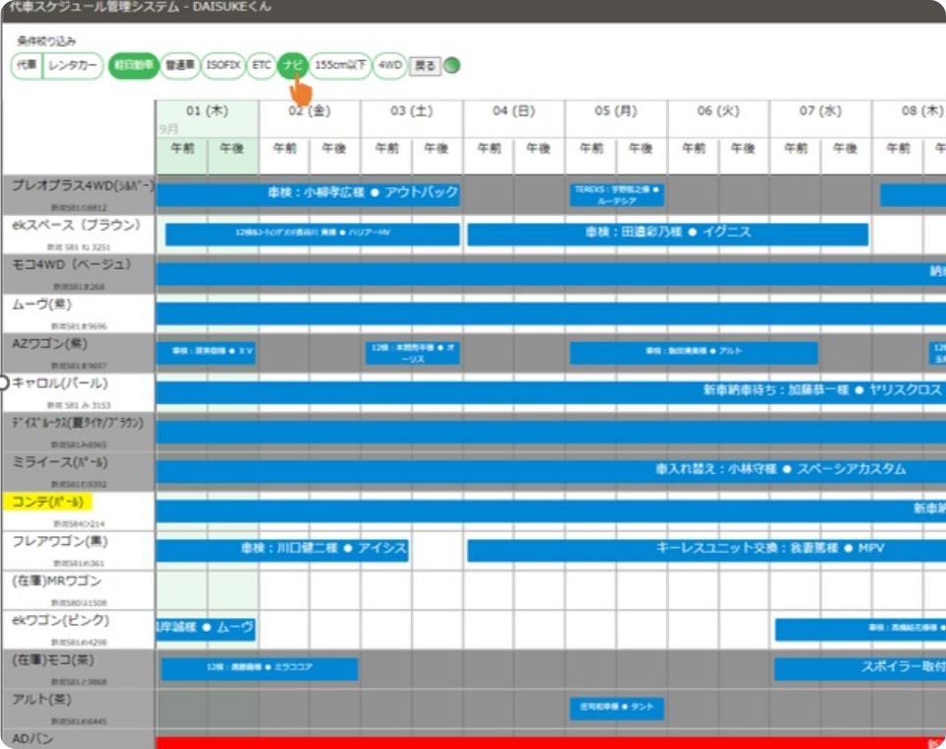The height and width of the screenshot is (749, 946).
Task: Open the ハリアーHV booking on ekスペース row
Action: pos(312,235)
